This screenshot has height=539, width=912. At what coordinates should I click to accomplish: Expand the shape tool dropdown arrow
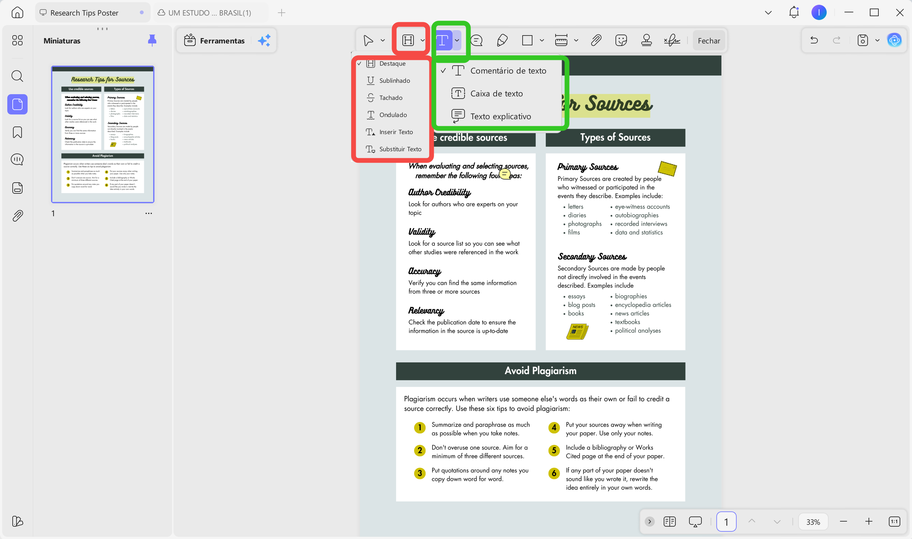pos(542,40)
